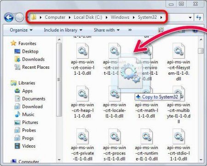Select the api-ms-win-crt-filesystem-l1-1-0.dll file icon
The width and height of the screenshot is (207, 166).
point(178,50)
